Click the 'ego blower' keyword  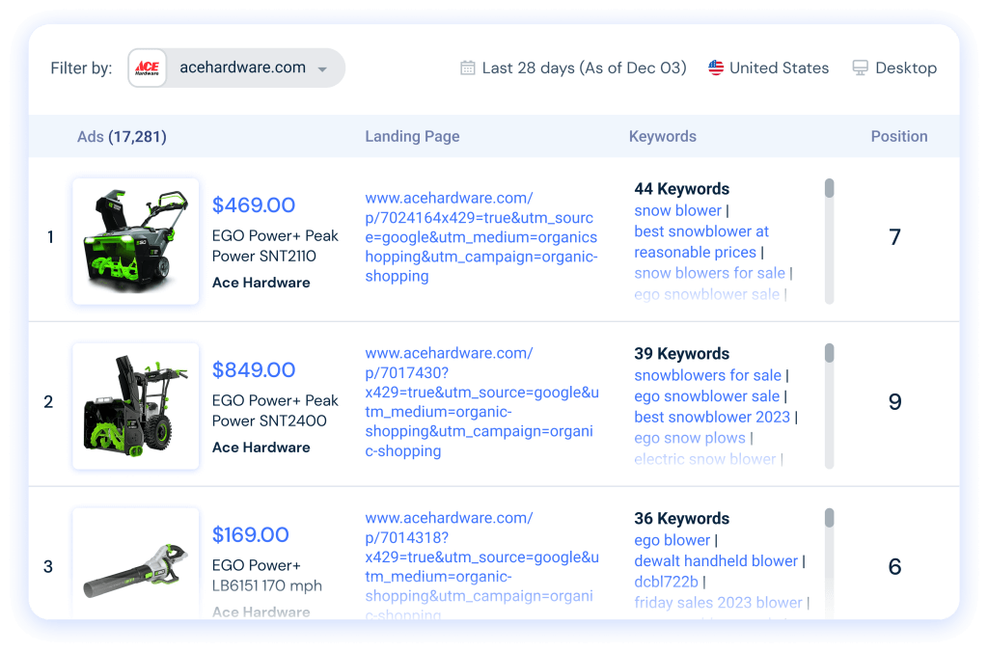coord(672,540)
